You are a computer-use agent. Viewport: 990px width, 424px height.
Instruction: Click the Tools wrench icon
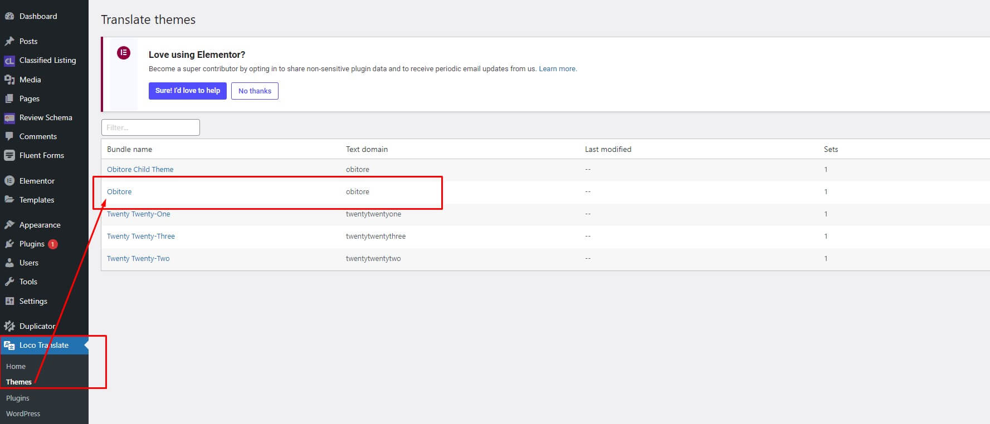click(x=9, y=282)
